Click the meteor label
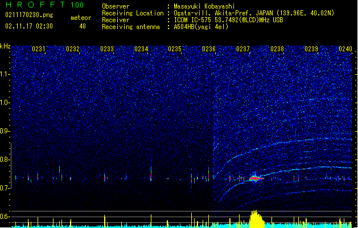 point(81,18)
